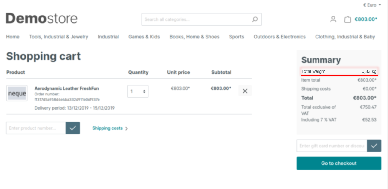388x189 pixels.
Task: Expand the Shipping costs section
Action: [110, 128]
